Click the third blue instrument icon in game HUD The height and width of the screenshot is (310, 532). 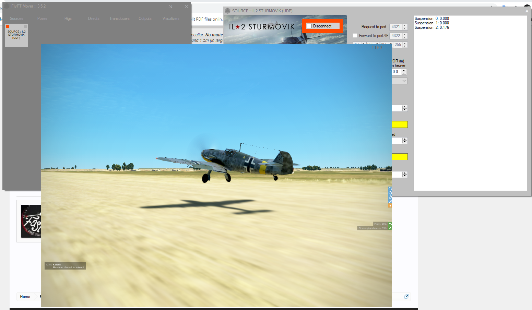pos(390,197)
